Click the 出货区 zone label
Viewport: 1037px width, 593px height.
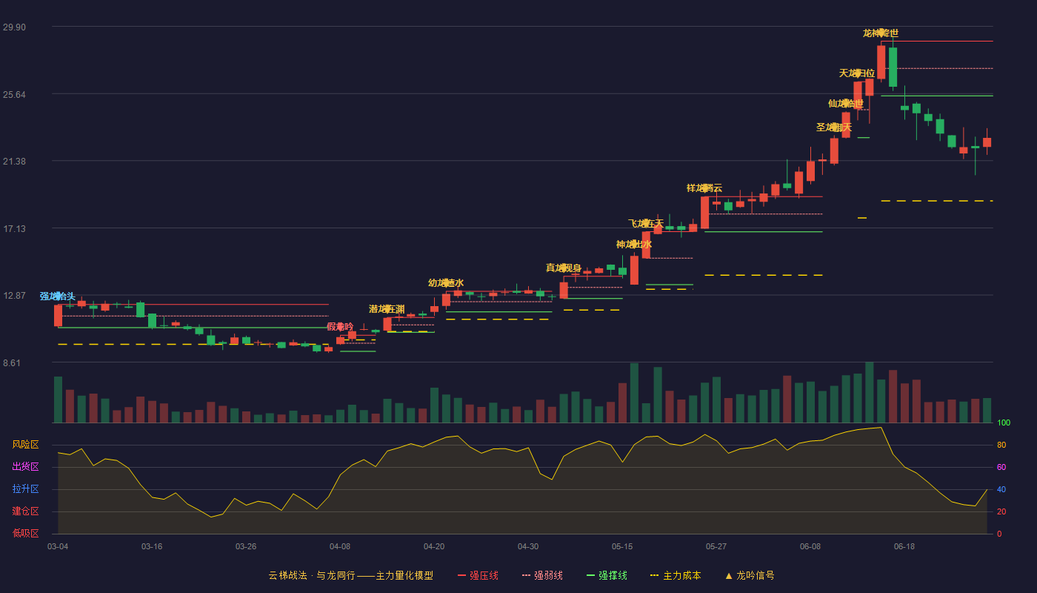click(x=25, y=467)
